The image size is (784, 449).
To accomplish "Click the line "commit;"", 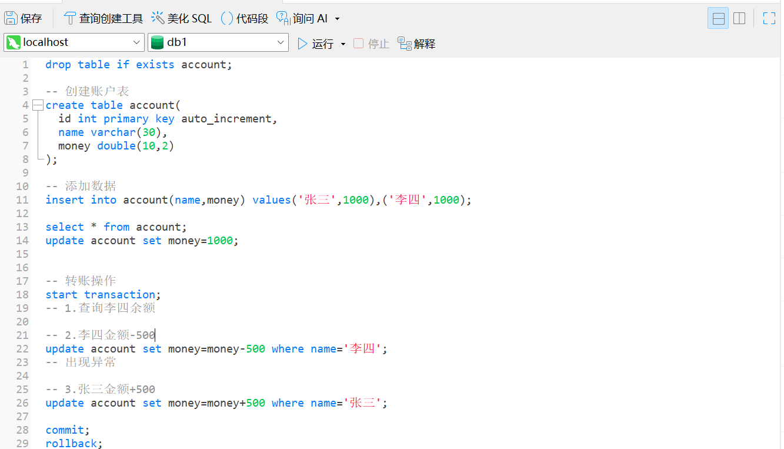I will (68, 430).
